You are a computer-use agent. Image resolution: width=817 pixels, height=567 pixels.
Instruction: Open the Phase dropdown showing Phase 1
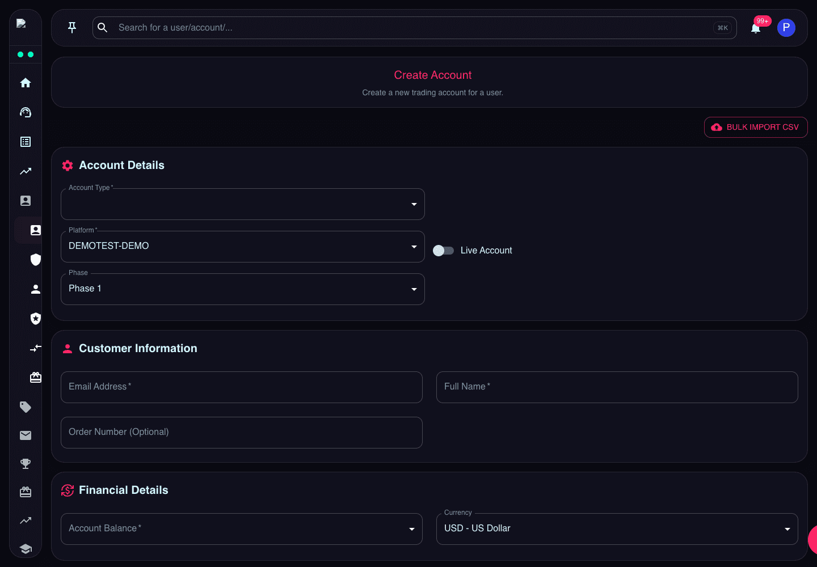243,289
